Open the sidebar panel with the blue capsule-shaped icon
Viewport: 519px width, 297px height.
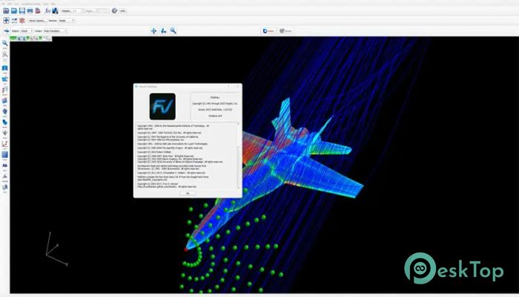click(x=4, y=123)
